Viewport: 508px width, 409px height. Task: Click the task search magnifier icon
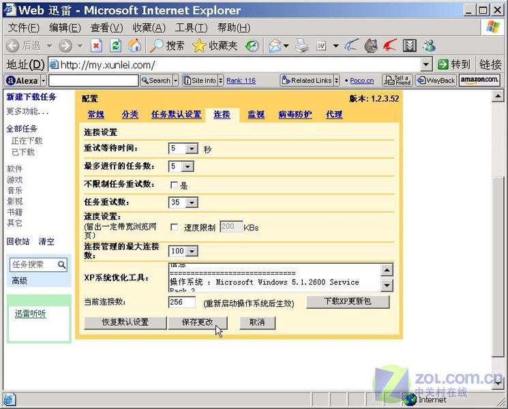(x=61, y=264)
